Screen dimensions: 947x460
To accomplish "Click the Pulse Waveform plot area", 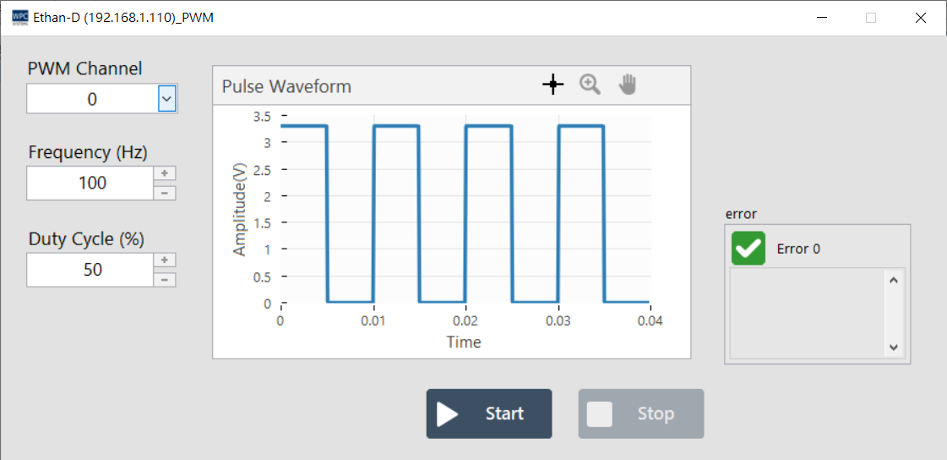I will [465, 213].
